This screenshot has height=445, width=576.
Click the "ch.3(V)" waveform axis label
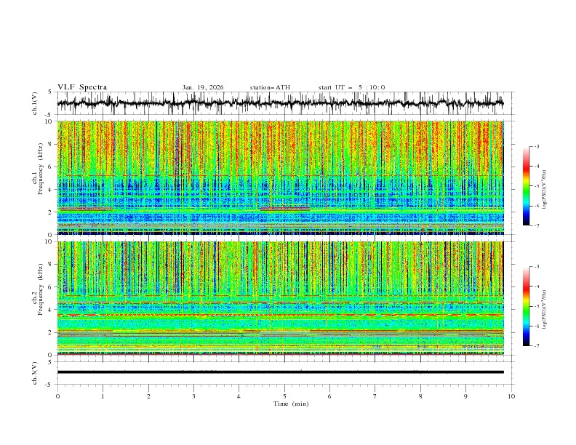[x=35, y=373]
